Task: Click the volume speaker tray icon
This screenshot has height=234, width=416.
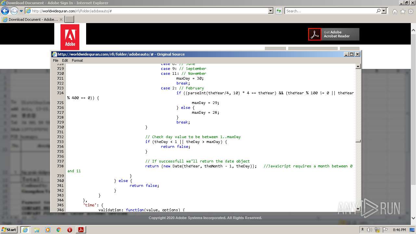Action: [x=370, y=230]
